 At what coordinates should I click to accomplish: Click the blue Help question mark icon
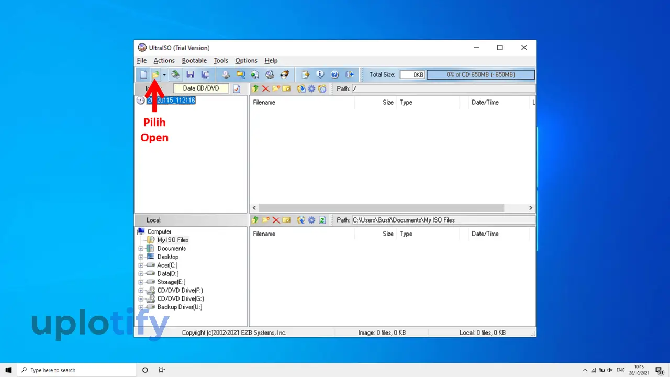[335, 75]
